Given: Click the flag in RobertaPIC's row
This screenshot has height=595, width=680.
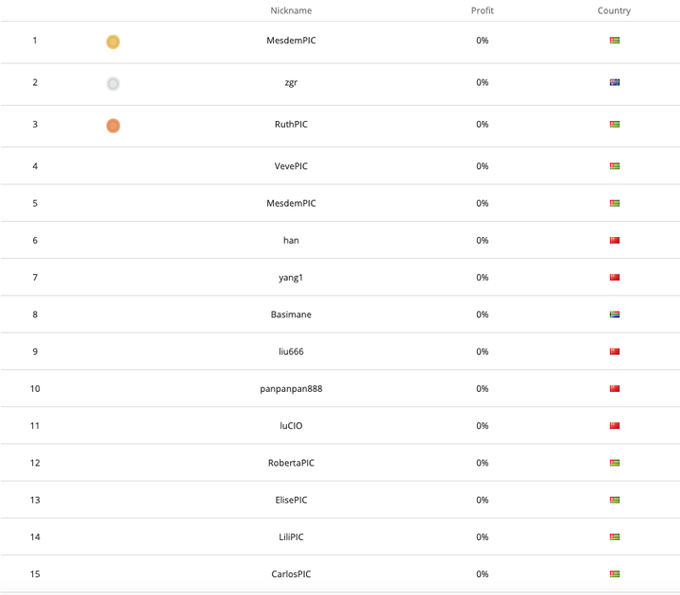Looking at the screenshot, I should 614,463.
